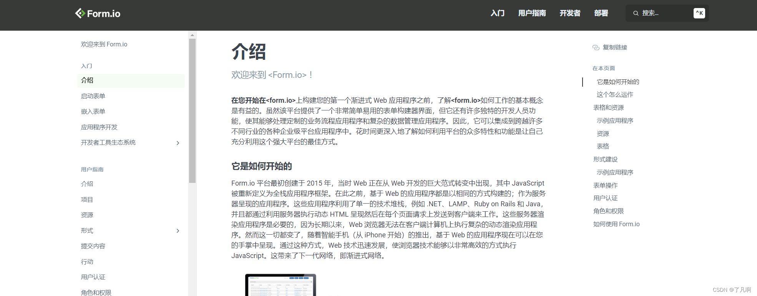Viewport: 757px width, 296px height.
Task: Open 角色和权限 sidebar page
Action: click(x=96, y=293)
